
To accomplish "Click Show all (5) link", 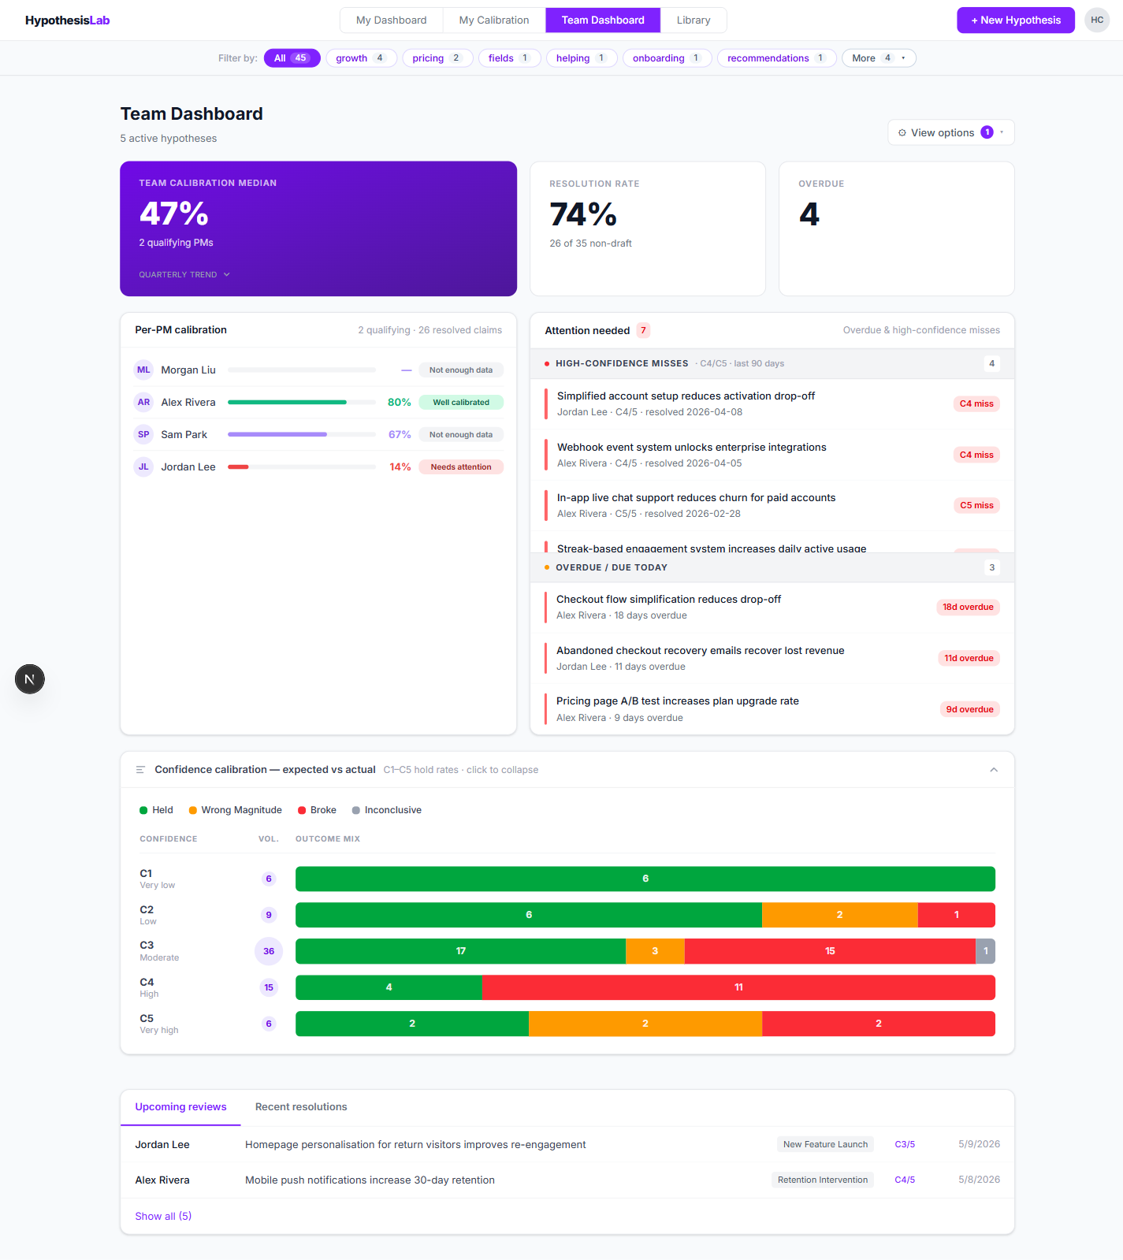I will coord(163,1217).
